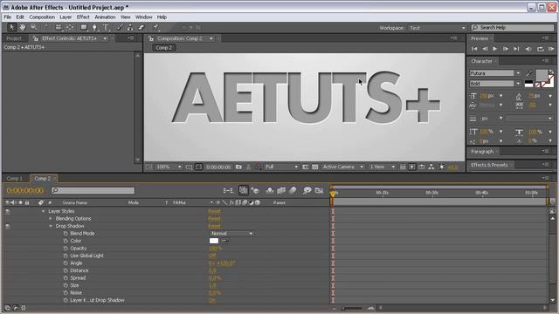Open the 100% magnification dropdown
The height and width of the screenshot is (314, 559).
[x=169, y=167]
